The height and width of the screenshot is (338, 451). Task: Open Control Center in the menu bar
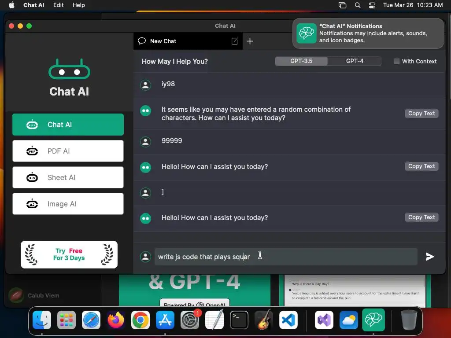pos(372,5)
